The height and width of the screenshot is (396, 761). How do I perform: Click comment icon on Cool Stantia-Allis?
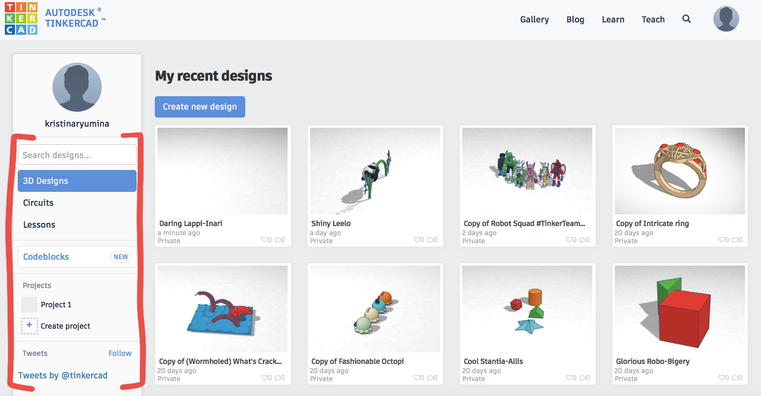pos(583,378)
